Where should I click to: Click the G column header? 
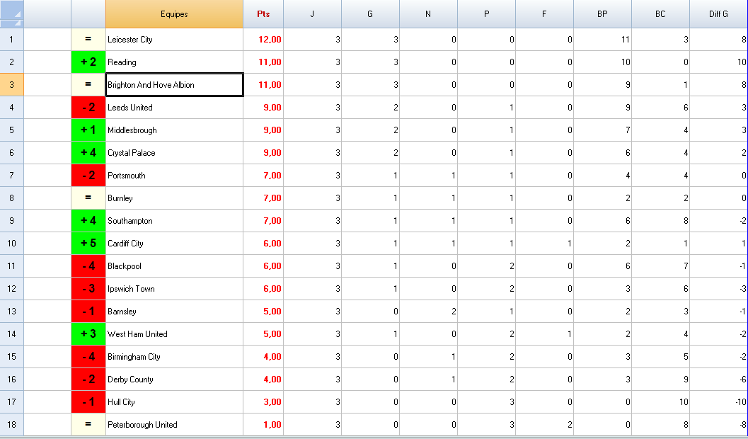click(x=370, y=14)
